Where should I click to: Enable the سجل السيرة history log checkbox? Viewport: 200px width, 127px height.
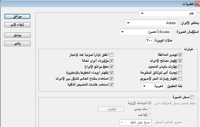(192, 97)
